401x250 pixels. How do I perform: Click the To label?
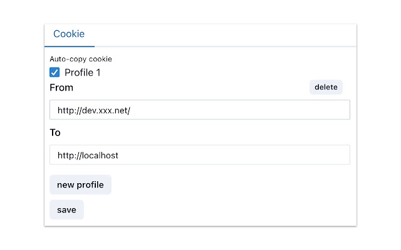tap(55, 132)
